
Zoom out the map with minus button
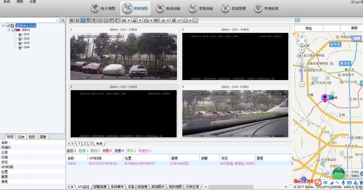pyautogui.click(x=302, y=84)
